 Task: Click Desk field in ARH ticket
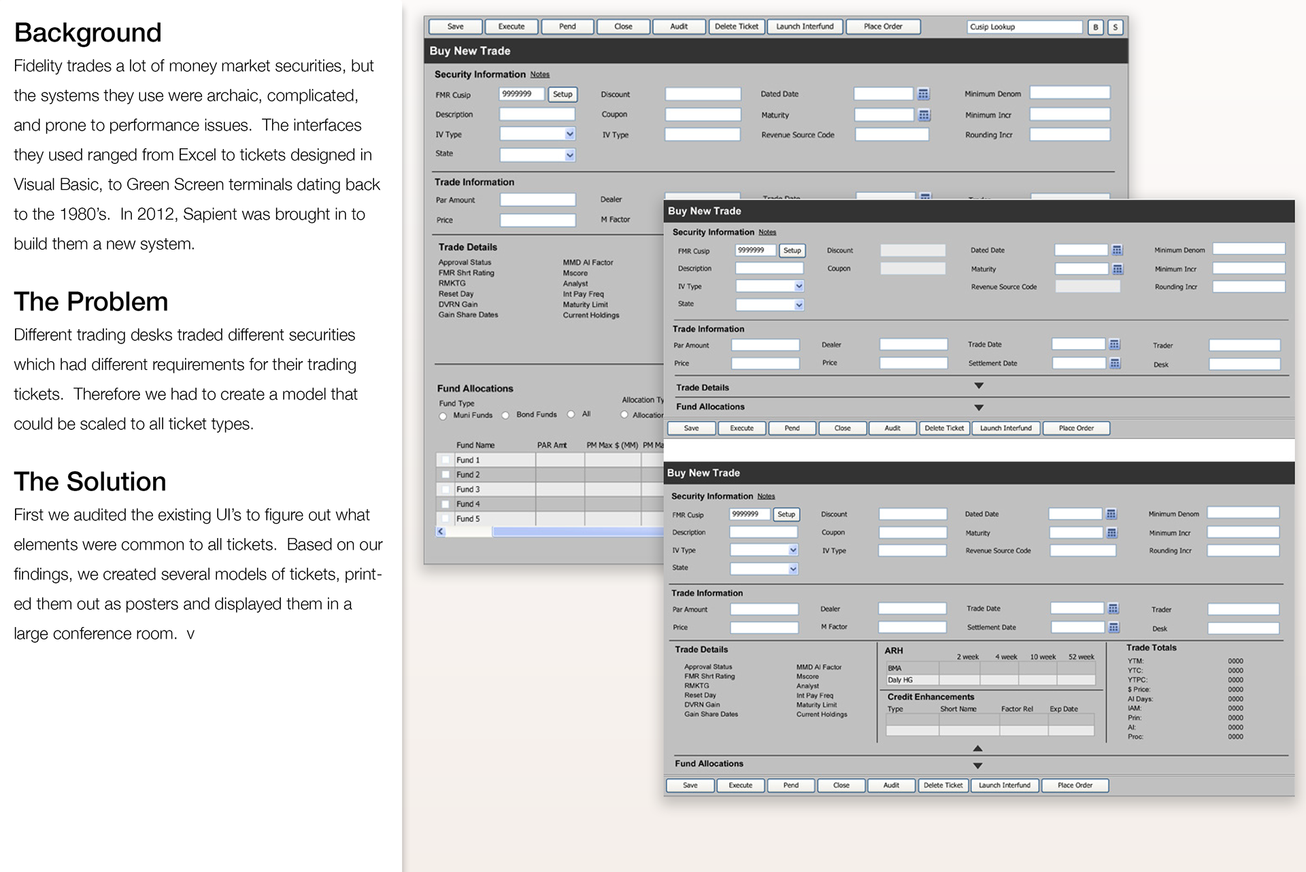[1243, 628]
